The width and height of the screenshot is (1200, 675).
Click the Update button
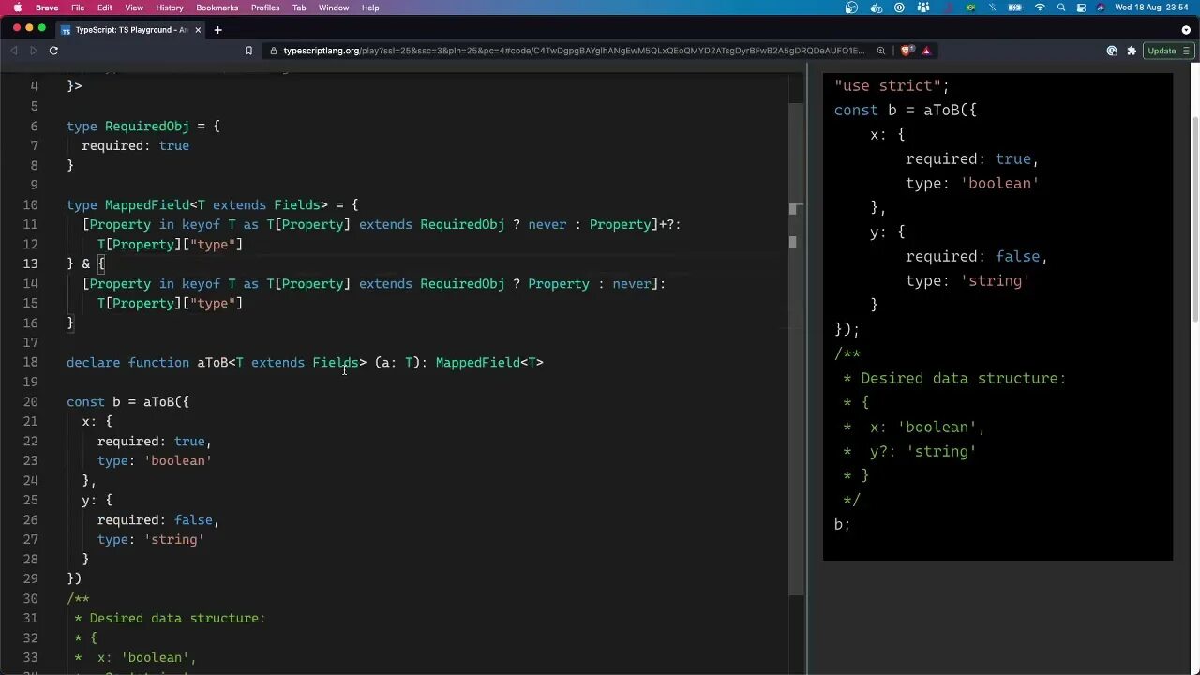[x=1162, y=51]
